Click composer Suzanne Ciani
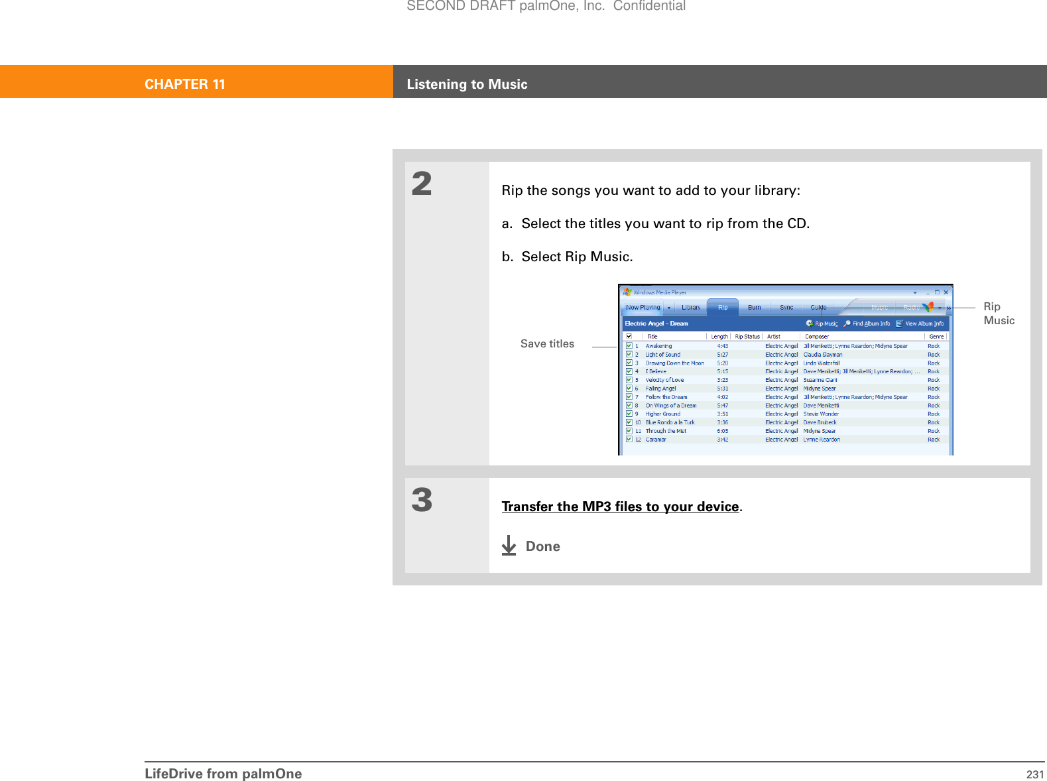The width and height of the screenshot is (1047, 781). pos(820,380)
